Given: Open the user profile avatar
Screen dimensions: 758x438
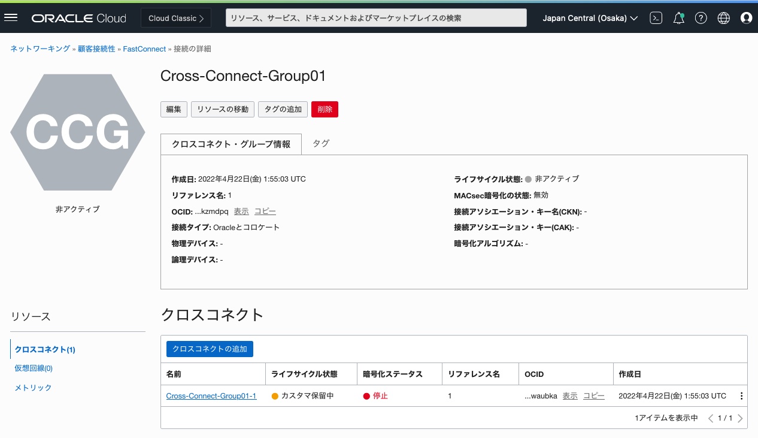Looking at the screenshot, I should pyautogui.click(x=746, y=17).
